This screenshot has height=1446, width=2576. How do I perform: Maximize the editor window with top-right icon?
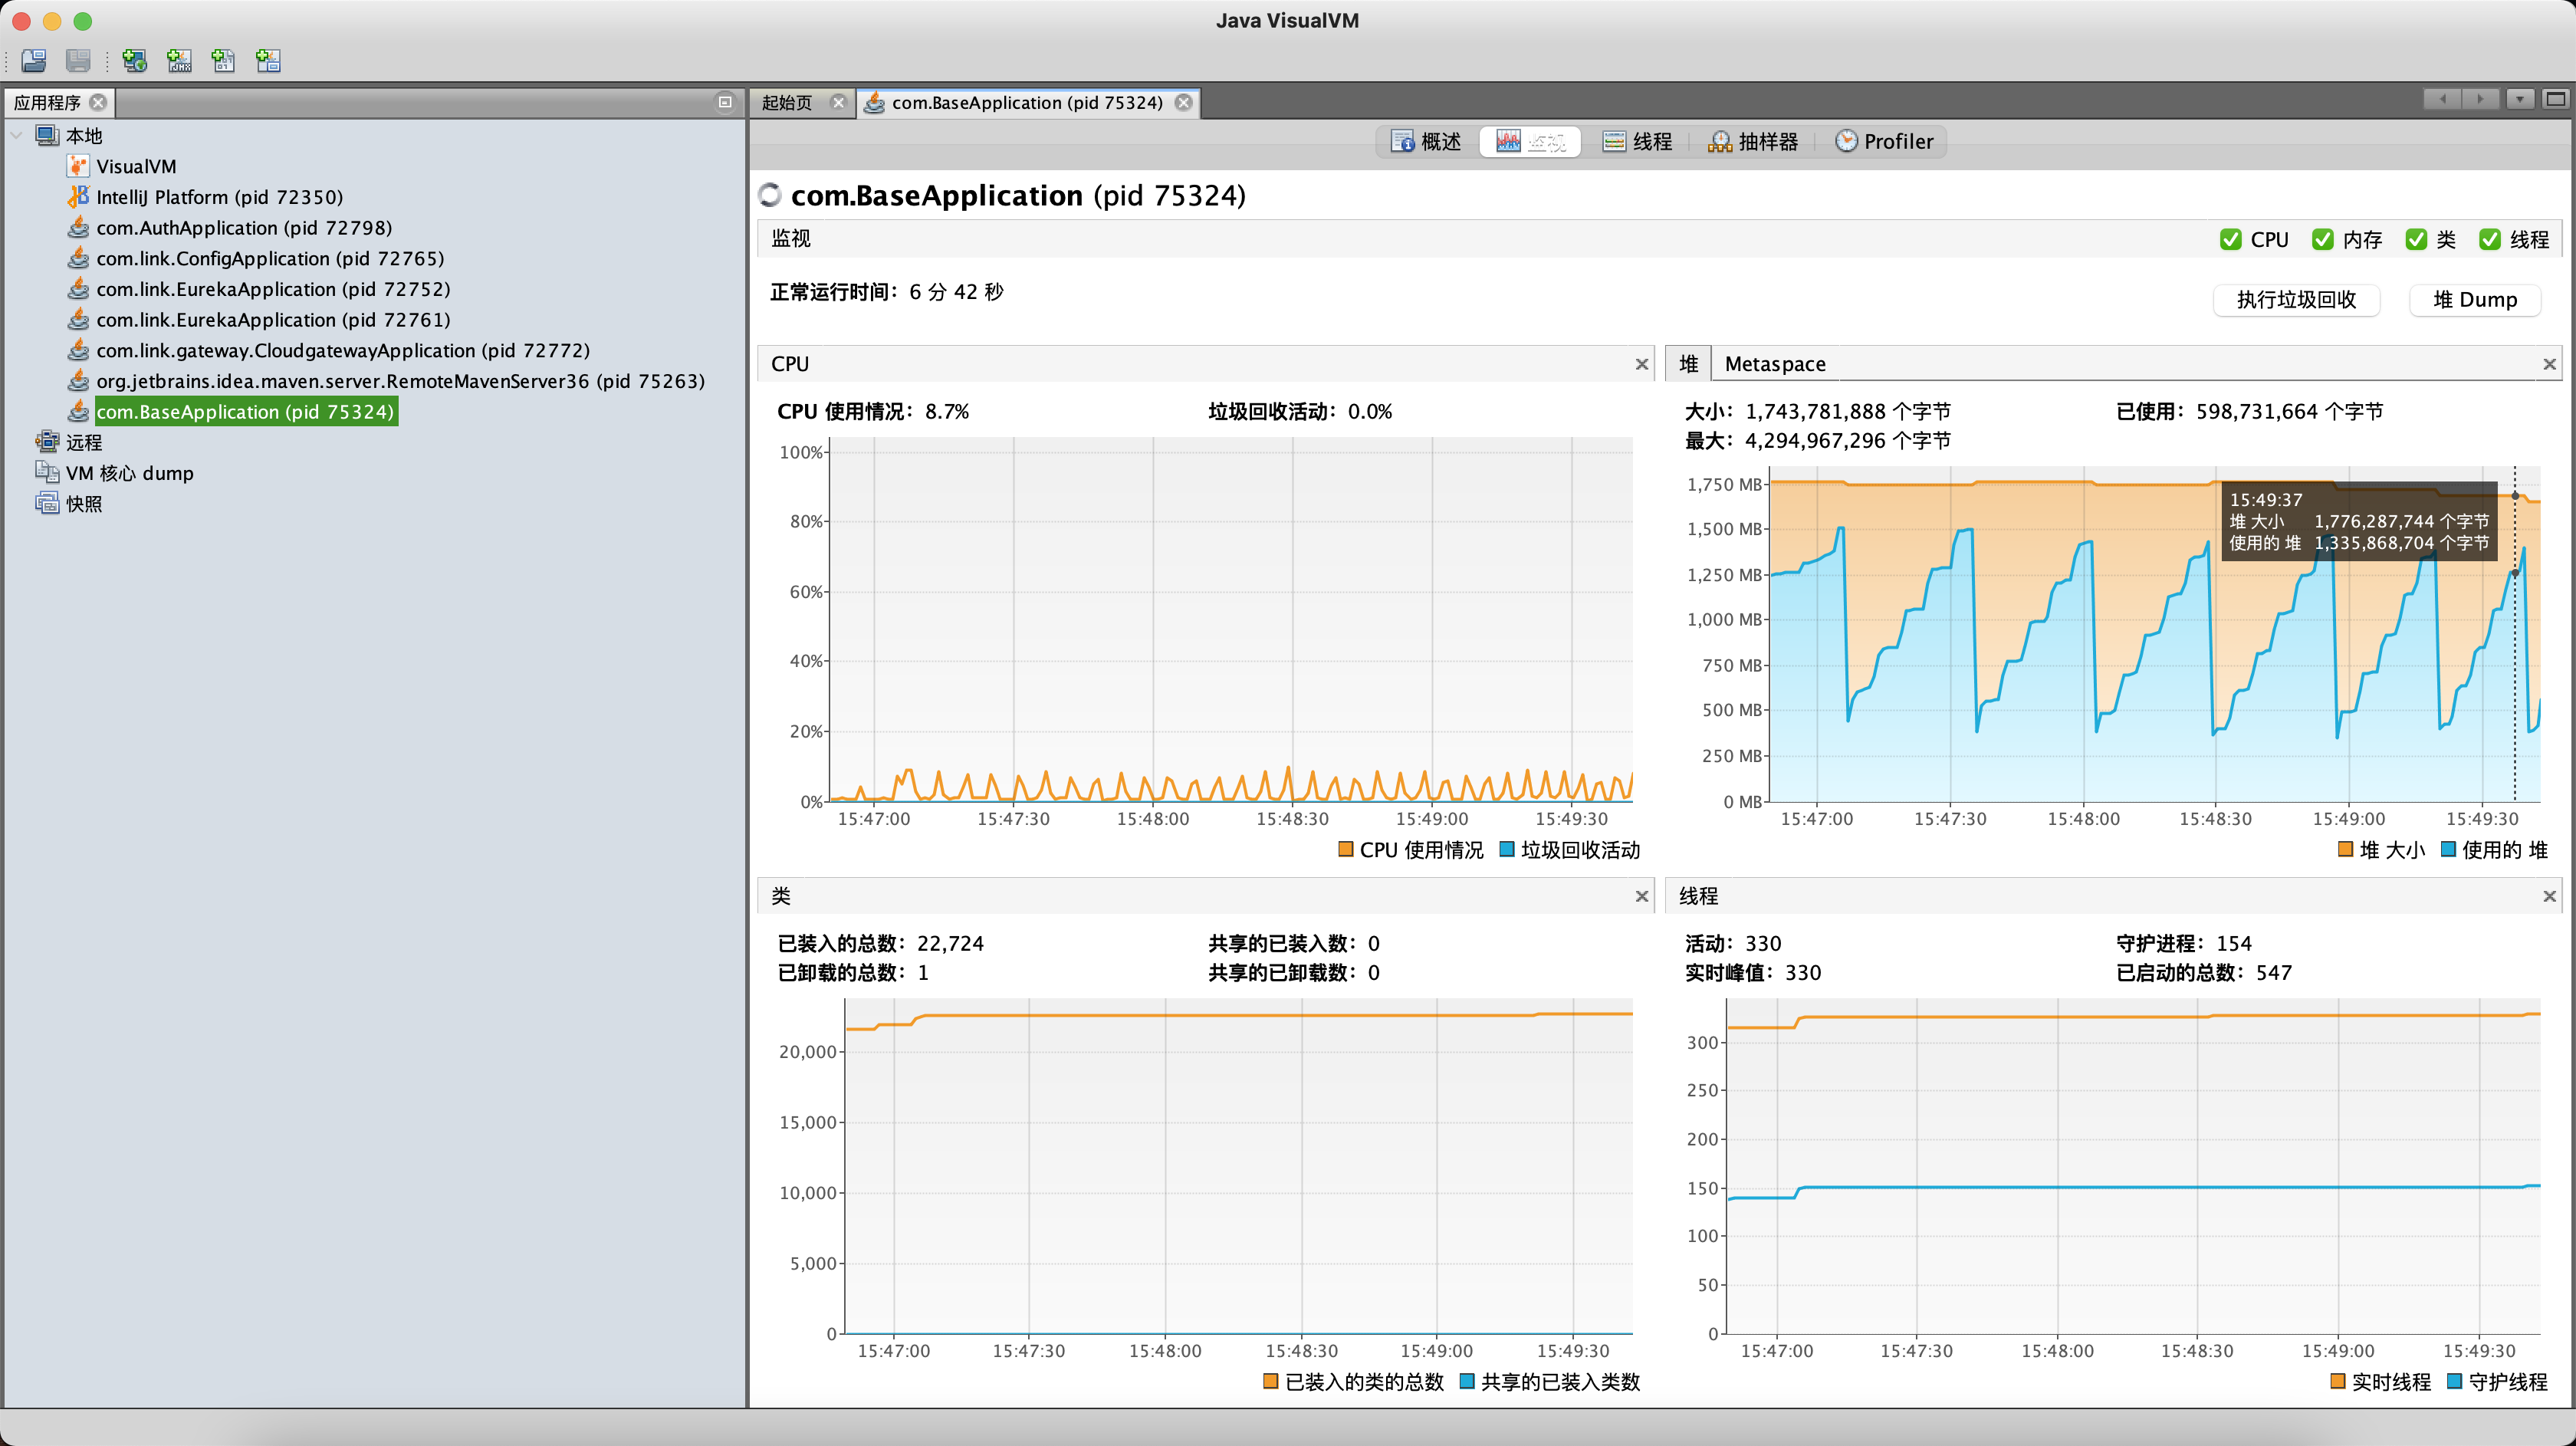coord(2556,99)
